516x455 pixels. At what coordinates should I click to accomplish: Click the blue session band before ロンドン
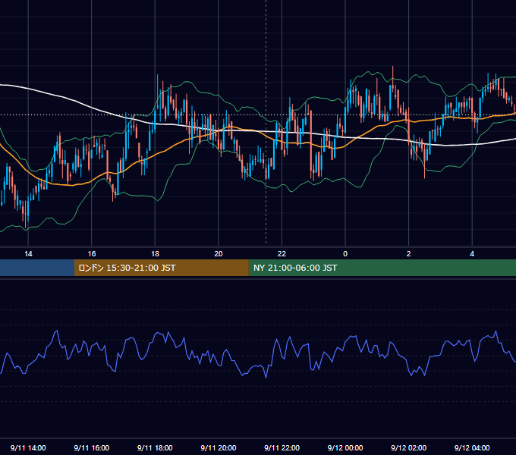pos(37,268)
